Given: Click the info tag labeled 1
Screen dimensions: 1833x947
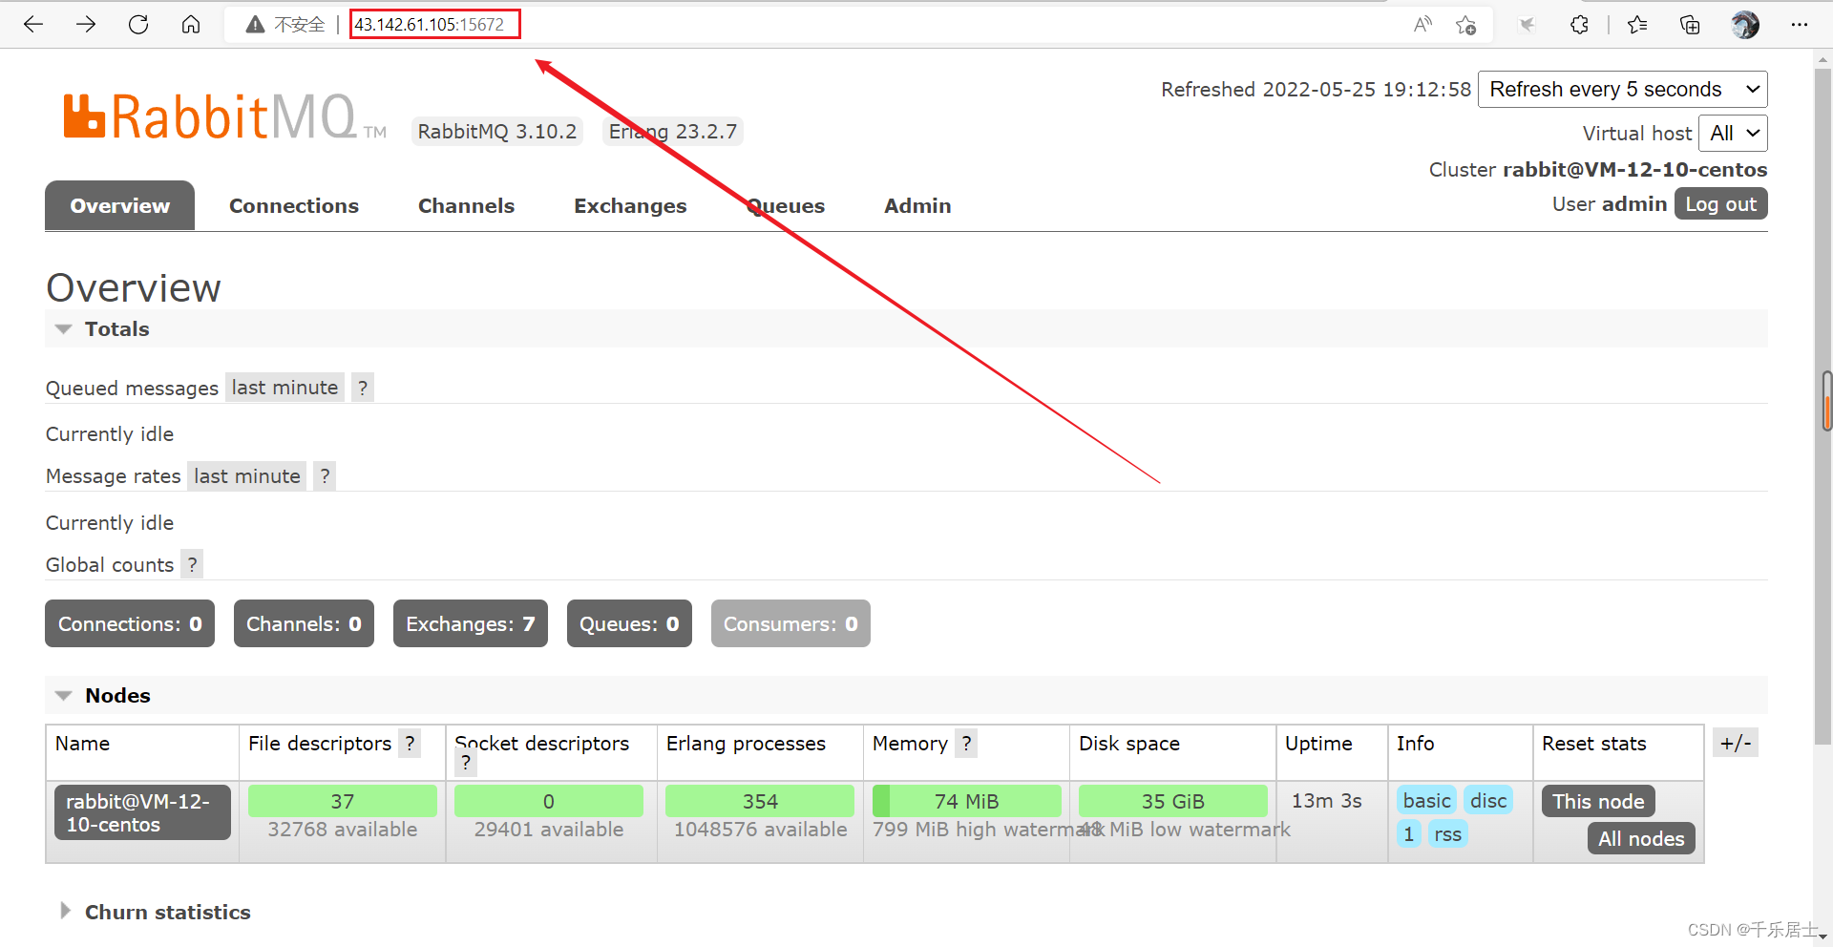Looking at the screenshot, I should click(x=1409, y=833).
